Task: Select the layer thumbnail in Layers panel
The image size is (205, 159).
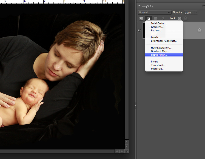Action: (x=144, y=30)
